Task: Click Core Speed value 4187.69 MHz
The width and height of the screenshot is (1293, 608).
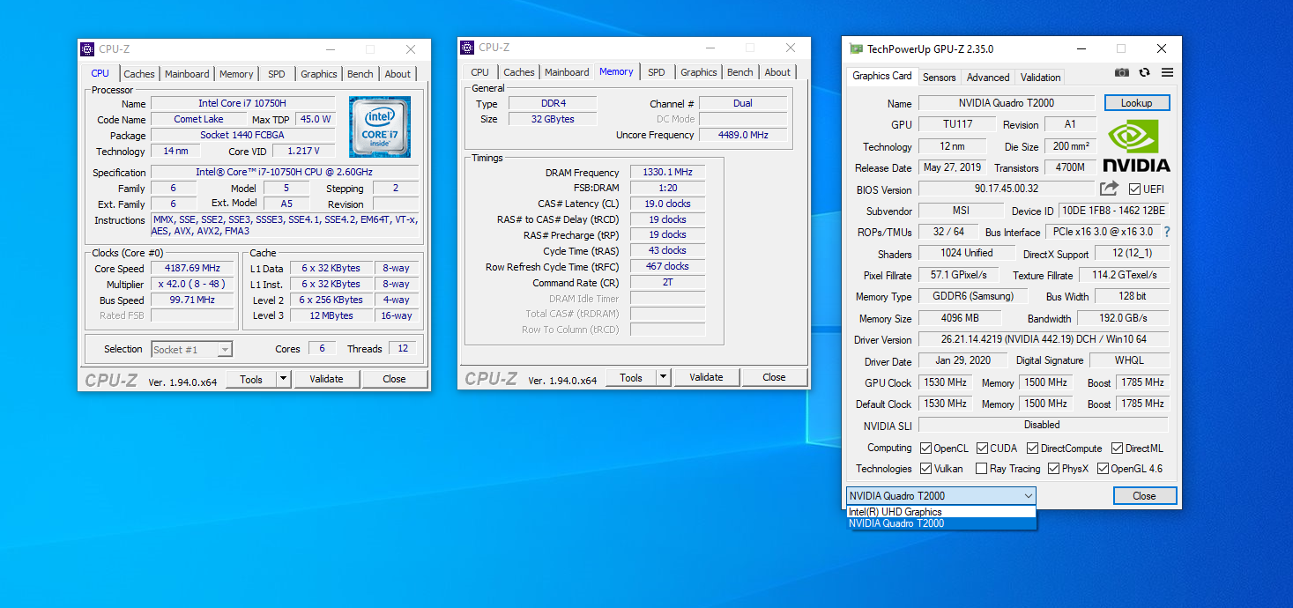Action: pyautogui.click(x=192, y=268)
